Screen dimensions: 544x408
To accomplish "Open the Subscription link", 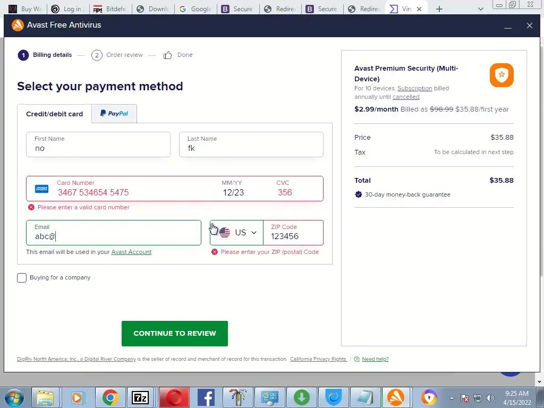I will [414, 88].
